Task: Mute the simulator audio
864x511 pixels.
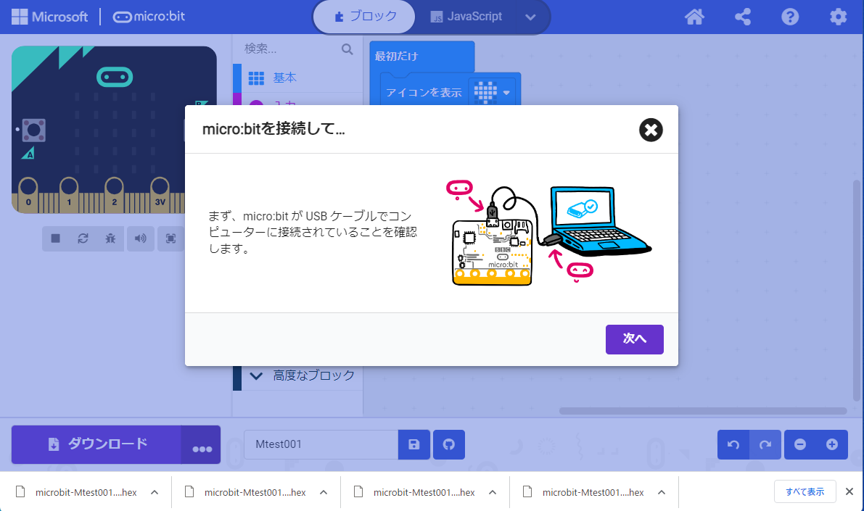Action: tap(141, 238)
